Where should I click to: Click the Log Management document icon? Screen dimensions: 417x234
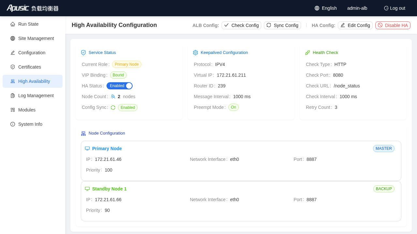13,96
